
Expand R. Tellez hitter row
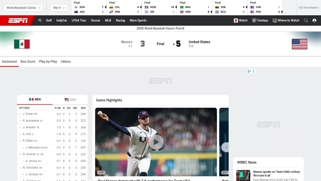tap(20, 141)
